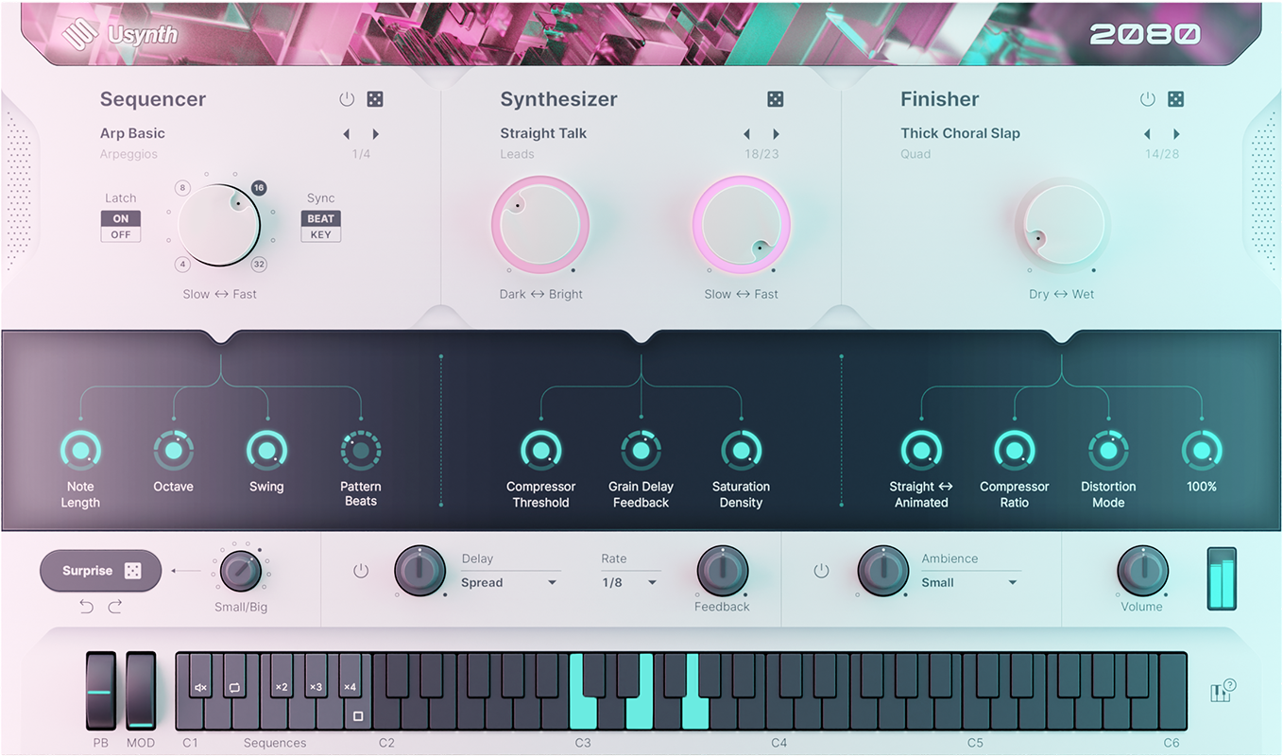The height and width of the screenshot is (756, 1283).
Task: Open the Sequencer preset browser grid icon
Action: 374,98
